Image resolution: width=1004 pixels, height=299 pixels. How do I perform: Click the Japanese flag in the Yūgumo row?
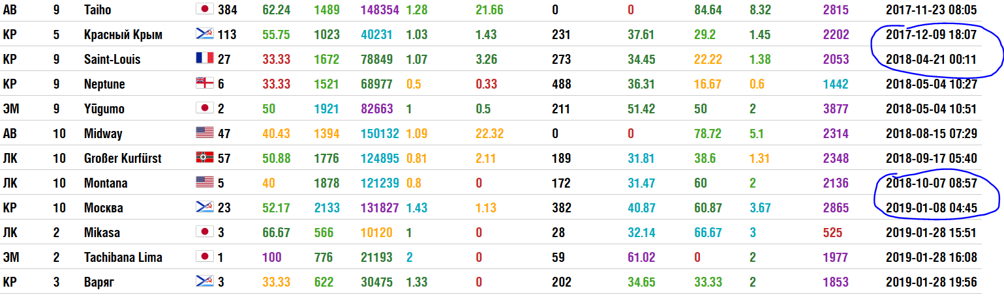click(205, 108)
